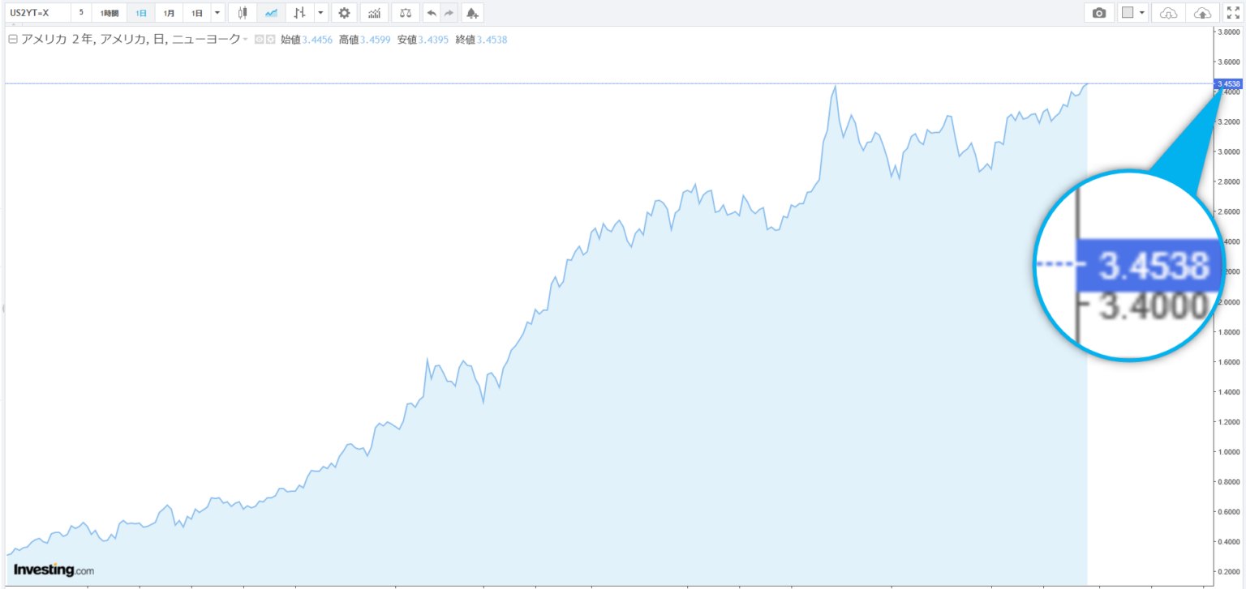Screen dimensions: 1246x589
Task: Click the square chart layout button
Action: tap(1127, 13)
